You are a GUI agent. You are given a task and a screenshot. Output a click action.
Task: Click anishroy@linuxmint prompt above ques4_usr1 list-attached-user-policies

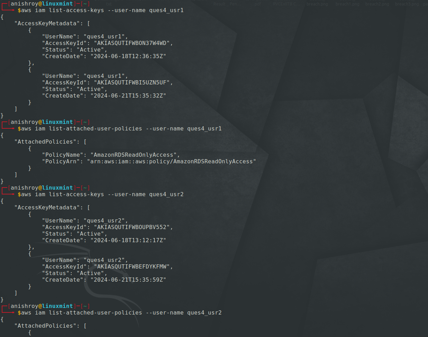42,122
